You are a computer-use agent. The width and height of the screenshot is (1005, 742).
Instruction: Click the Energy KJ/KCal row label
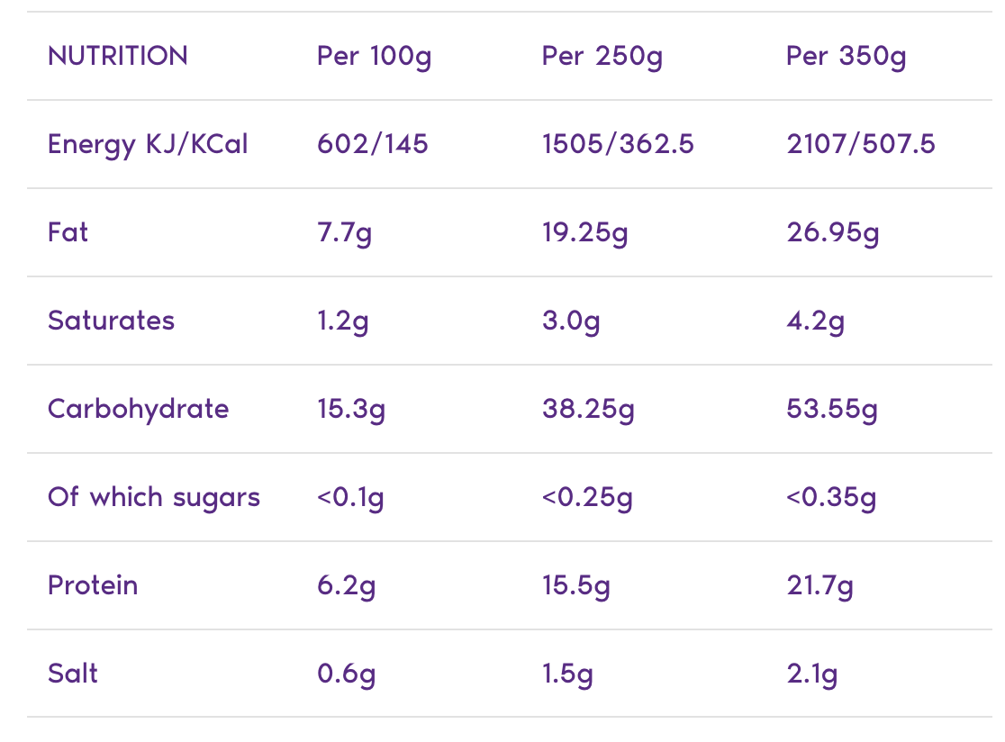[148, 144]
